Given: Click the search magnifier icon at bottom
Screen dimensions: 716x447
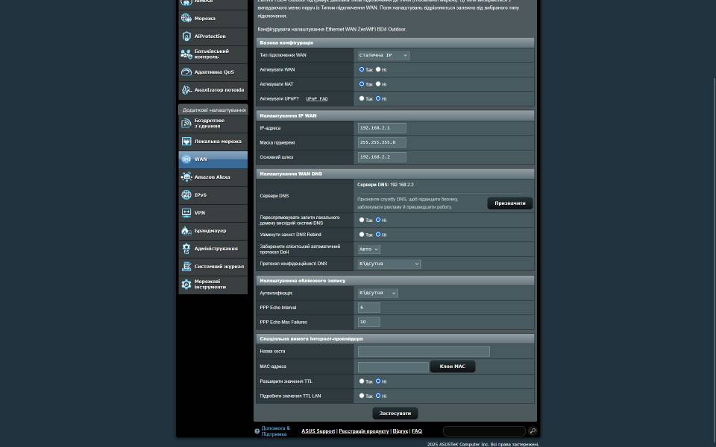Looking at the screenshot, I should click(533, 431).
